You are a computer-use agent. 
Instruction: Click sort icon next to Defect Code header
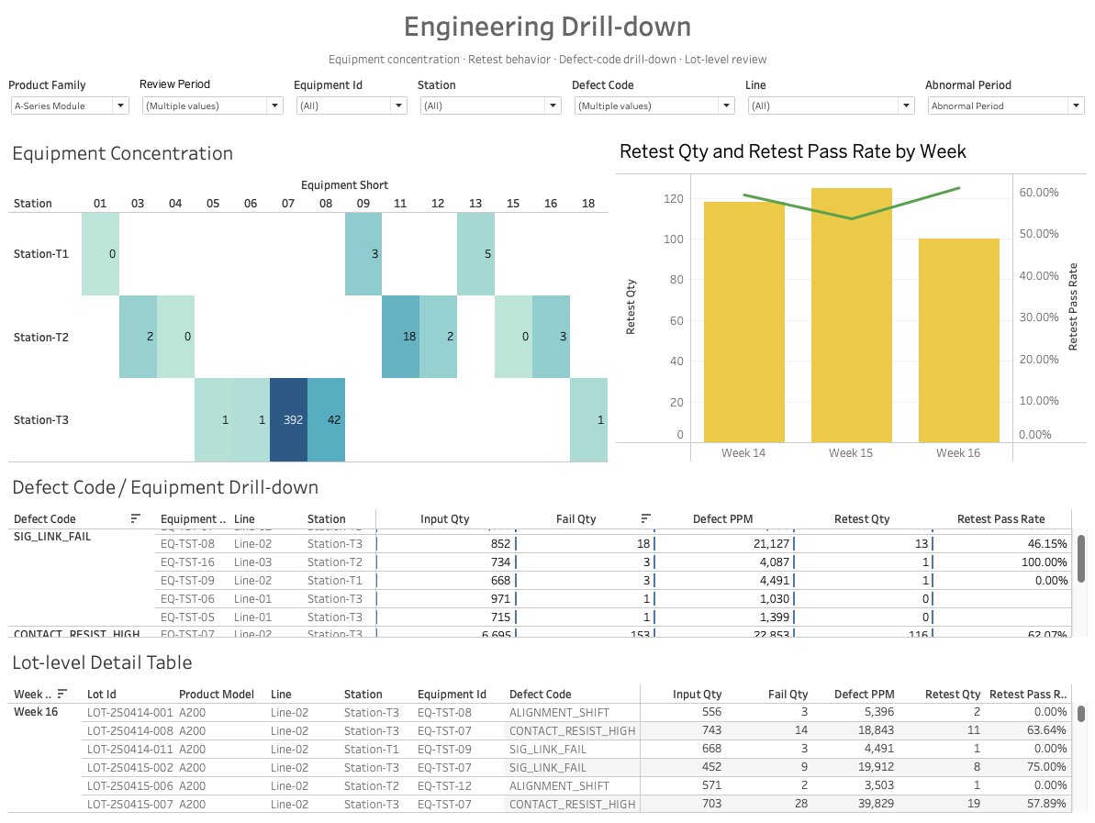(136, 518)
